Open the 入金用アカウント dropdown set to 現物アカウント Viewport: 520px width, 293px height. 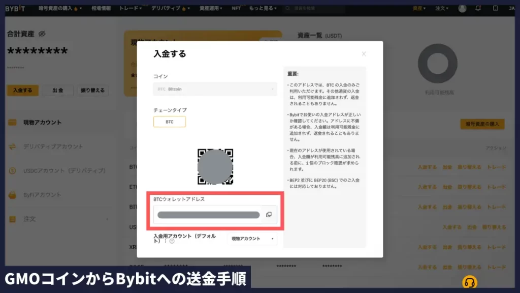coord(252,239)
